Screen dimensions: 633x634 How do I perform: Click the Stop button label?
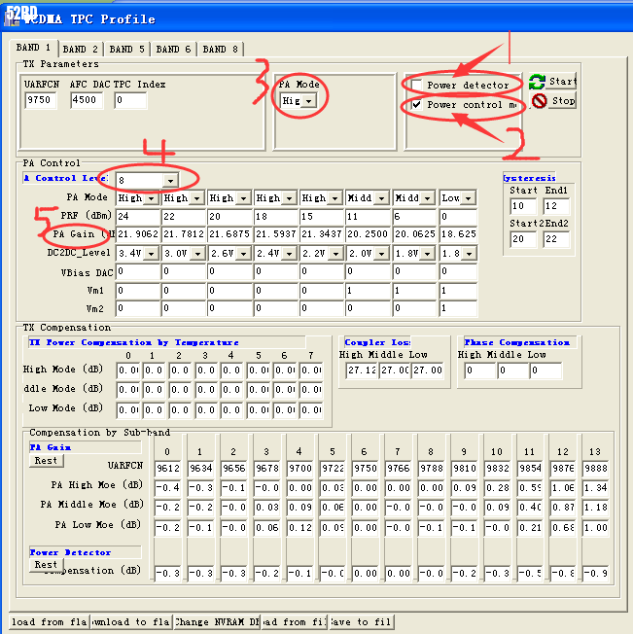563,101
